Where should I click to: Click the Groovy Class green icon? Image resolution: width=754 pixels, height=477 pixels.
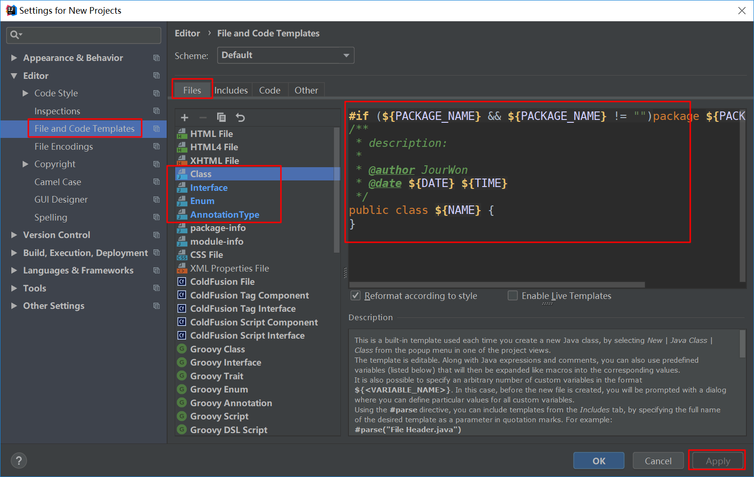pos(182,349)
